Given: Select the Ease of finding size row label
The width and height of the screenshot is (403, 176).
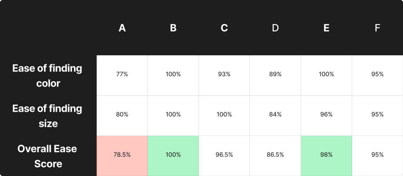Looking at the screenshot, I should point(48,116).
